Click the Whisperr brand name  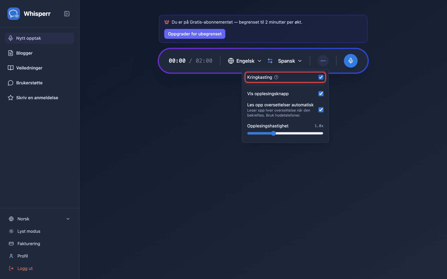[37, 14]
